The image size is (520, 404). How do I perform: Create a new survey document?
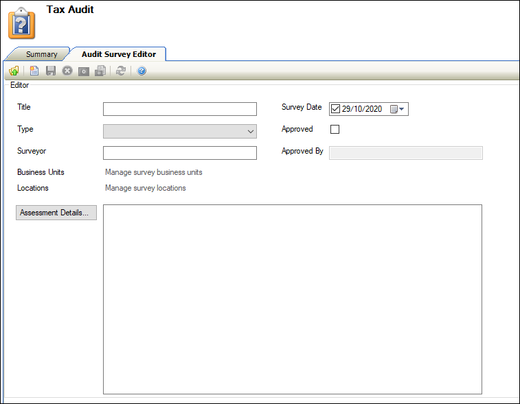[x=34, y=71]
